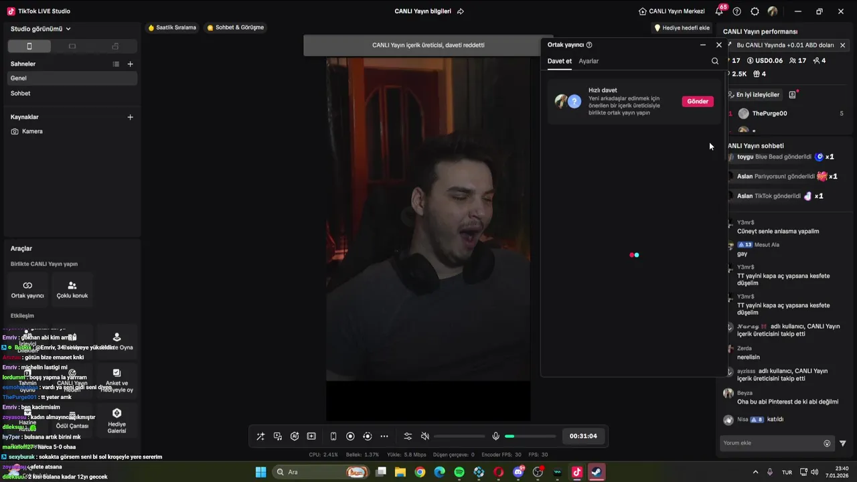
Task: Click the live camera preview
Action: (x=428, y=219)
